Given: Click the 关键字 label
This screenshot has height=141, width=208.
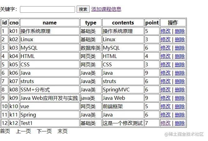Looking at the screenshot, I should [x=9, y=9].
